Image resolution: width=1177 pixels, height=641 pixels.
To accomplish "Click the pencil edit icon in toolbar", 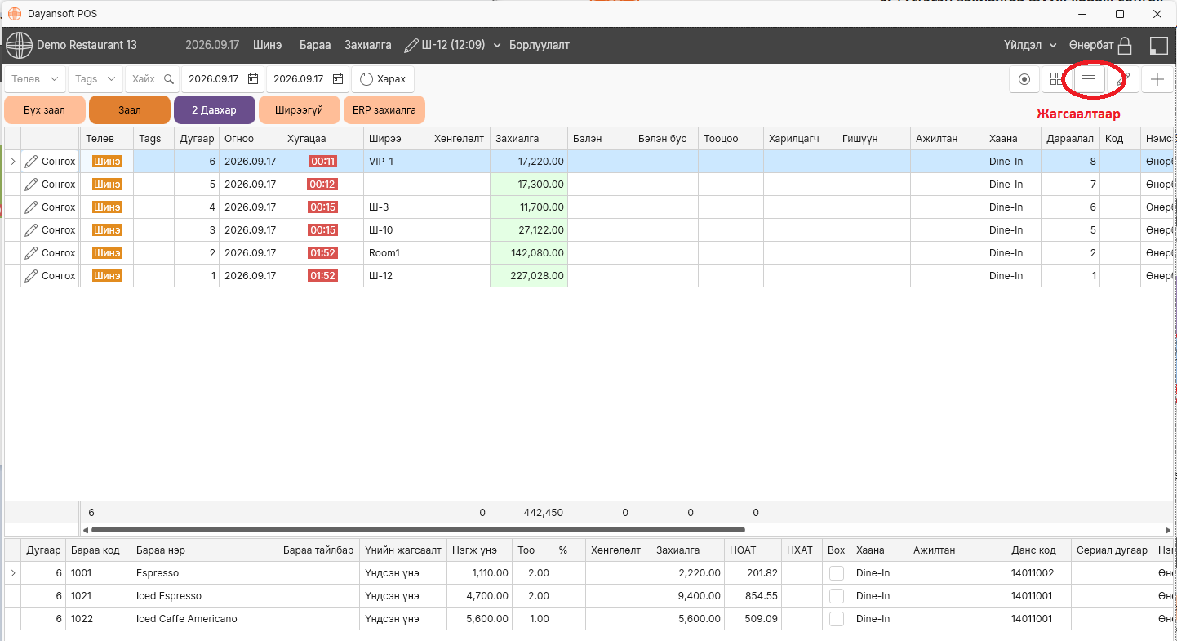I will point(1123,79).
